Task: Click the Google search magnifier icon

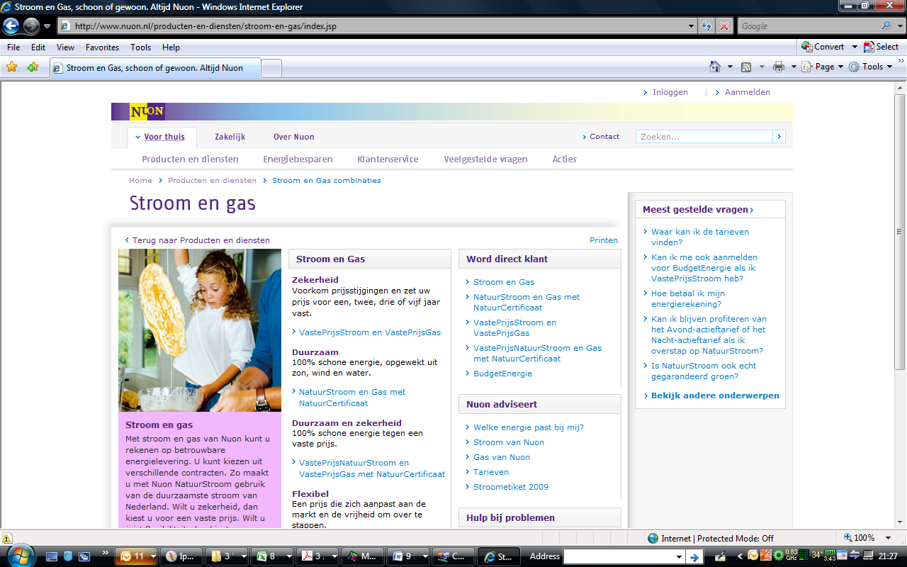Action: pyautogui.click(x=886, y=26)
